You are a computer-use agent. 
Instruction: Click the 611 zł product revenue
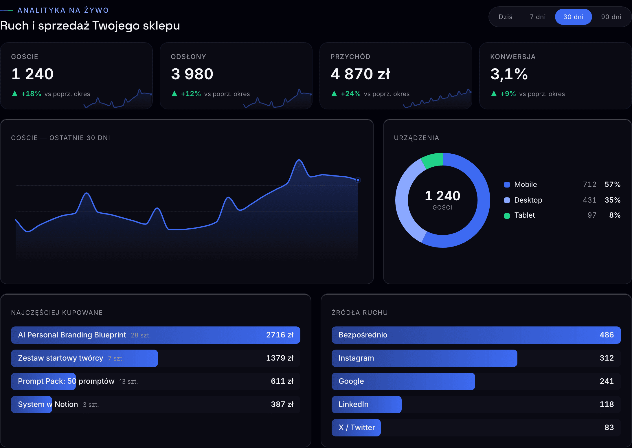pyautogui.click(x=282, y=381)
